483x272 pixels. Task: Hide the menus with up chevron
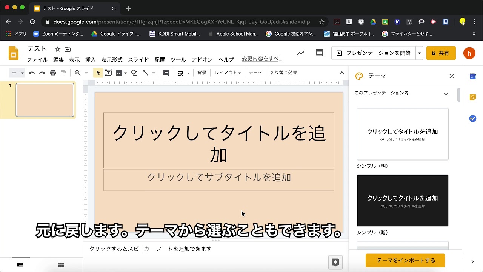pos(342,73)
